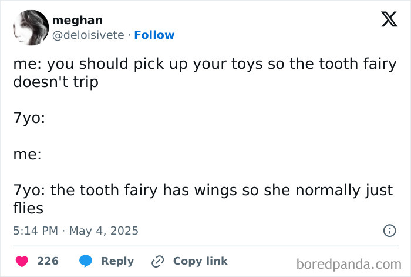Screen dimensions: 411x277
Task: Like the tweet with the heart icon
Action: tap(21, 261)
